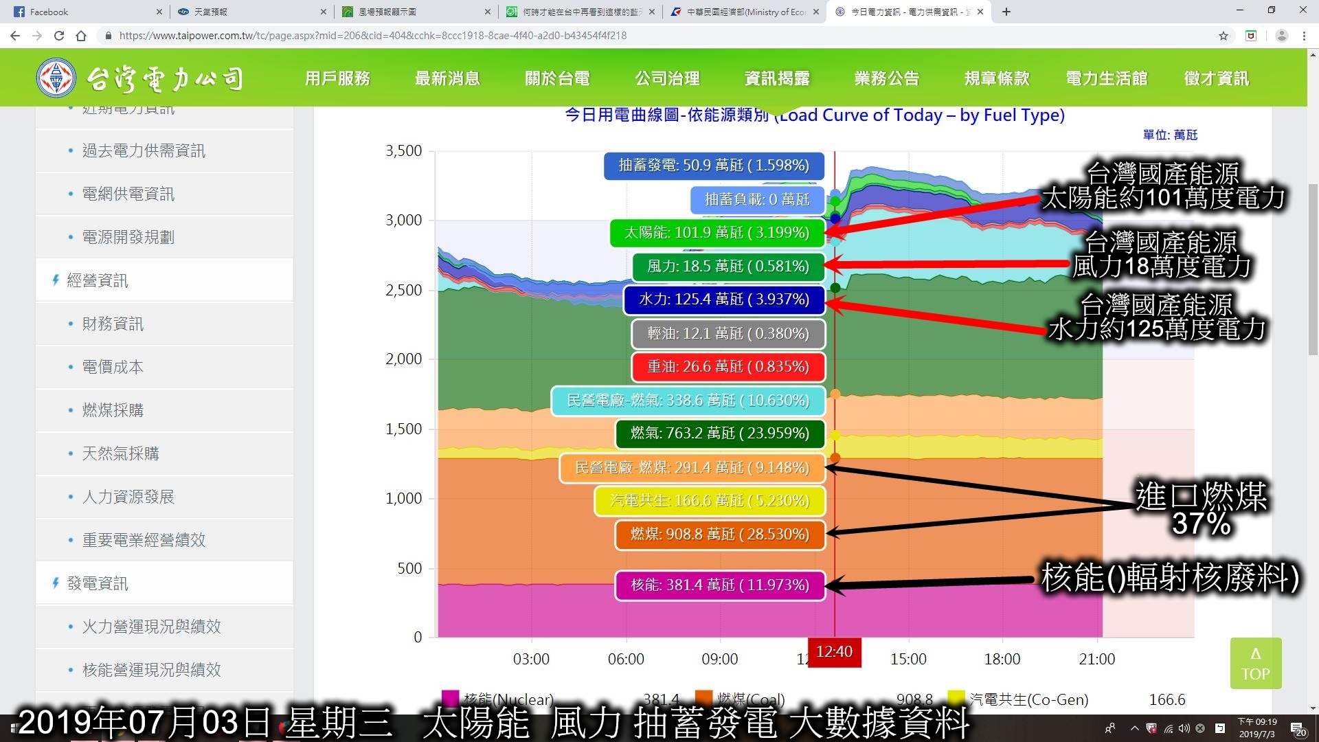Open the 徵才資訊 menu
The height and width of the screenshot is (742, 1319).
click(x=1217, y=78)
